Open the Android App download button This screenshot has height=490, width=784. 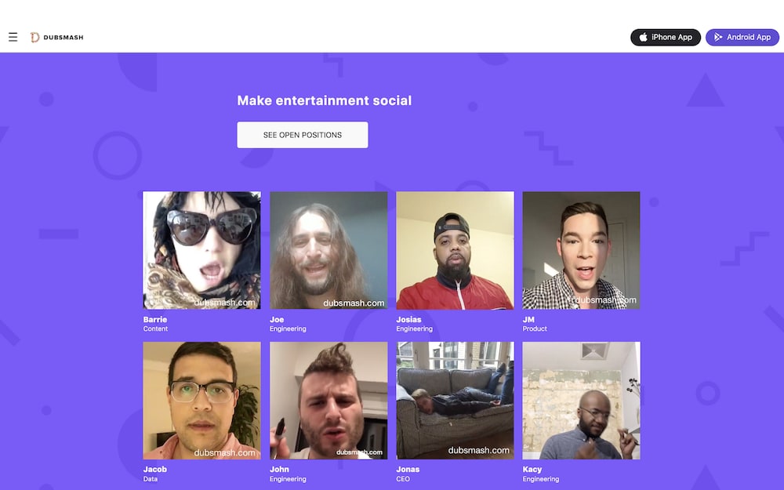[x=742, y=37]
